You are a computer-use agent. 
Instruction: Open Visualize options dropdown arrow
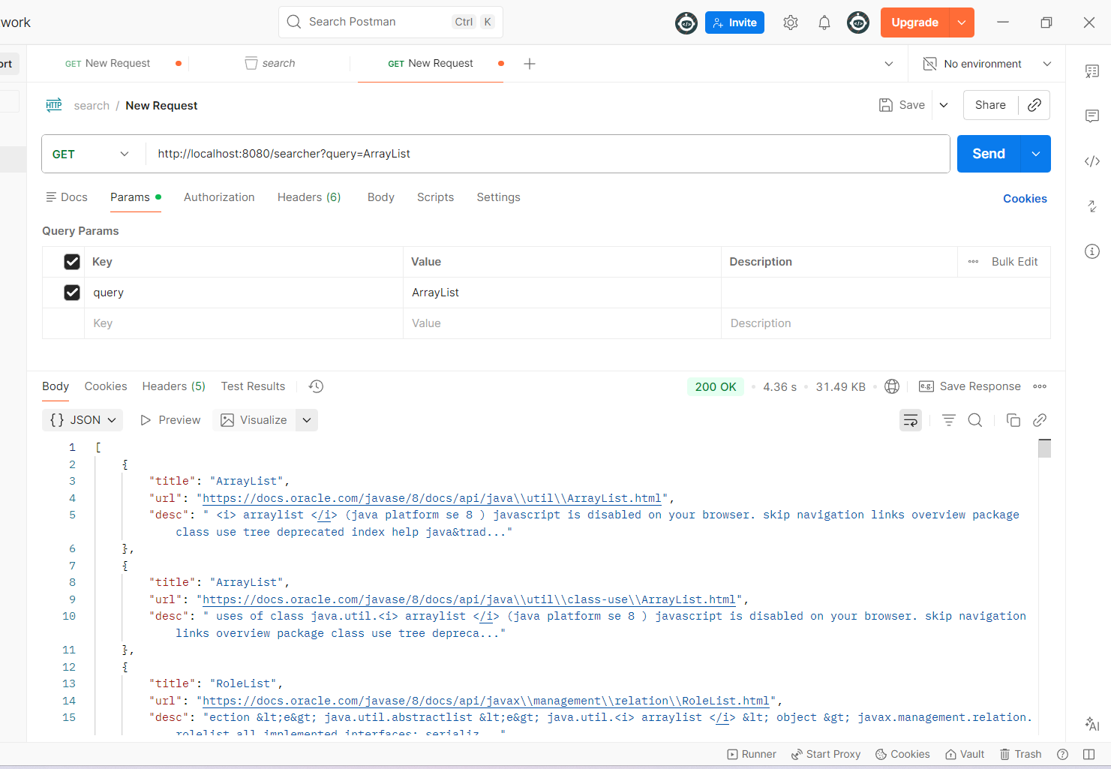tap(307, 420)
